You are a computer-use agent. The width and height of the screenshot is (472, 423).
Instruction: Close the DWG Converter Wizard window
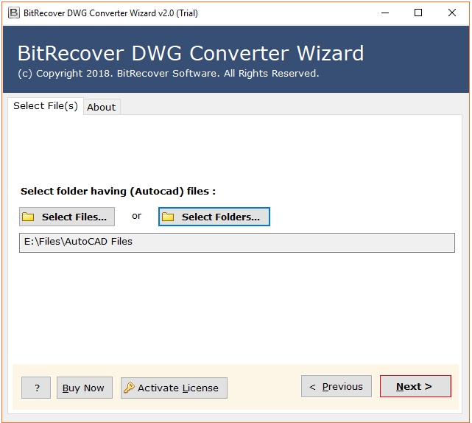[x=452, y=13]
